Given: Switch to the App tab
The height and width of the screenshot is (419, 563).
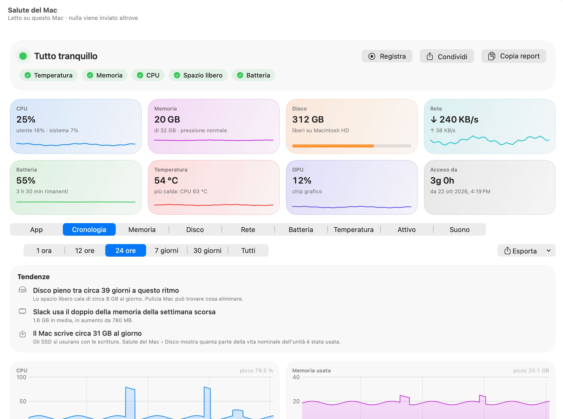Looking at the screenshot, I should pyautogui.click(x=36, y=230).
